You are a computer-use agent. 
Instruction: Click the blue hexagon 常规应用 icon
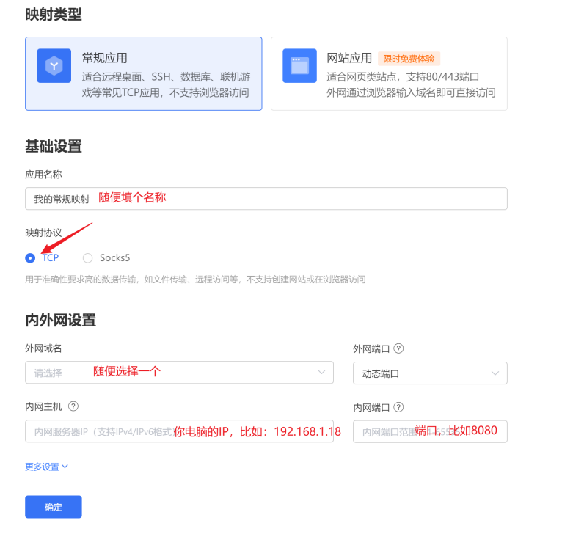[x=54, y=65]
